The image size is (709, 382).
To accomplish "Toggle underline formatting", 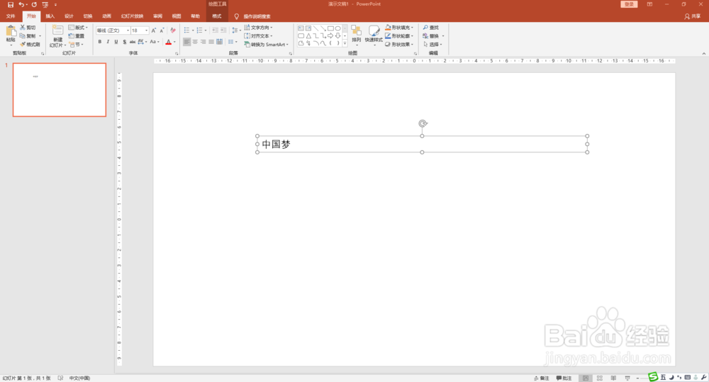I will [116, 42].
